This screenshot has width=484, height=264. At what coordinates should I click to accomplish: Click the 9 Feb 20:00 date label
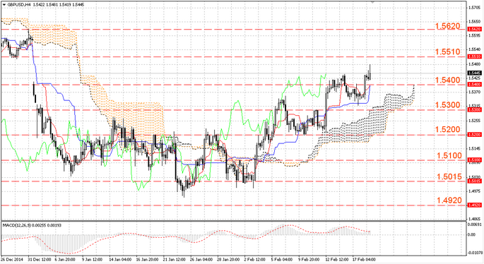[309, 259]
